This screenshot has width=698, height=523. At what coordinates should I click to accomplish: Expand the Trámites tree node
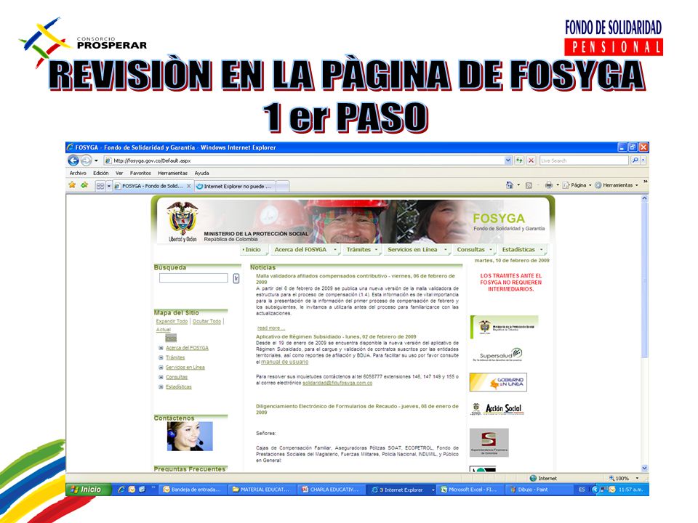161,357
